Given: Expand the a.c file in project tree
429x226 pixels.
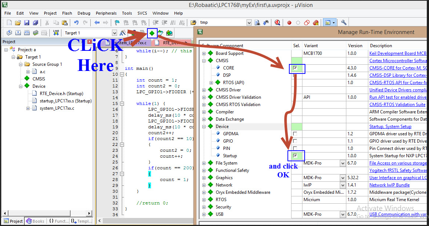Looking at the screenshot, I should [28, 72].
